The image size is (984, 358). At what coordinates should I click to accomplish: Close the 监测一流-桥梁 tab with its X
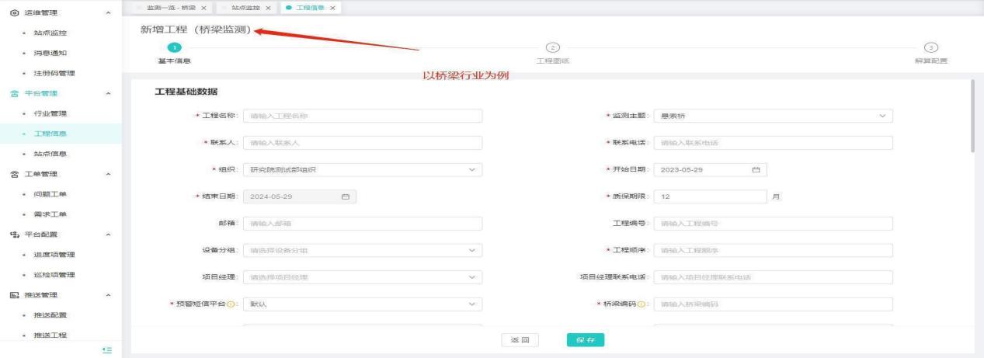(203, 8)
